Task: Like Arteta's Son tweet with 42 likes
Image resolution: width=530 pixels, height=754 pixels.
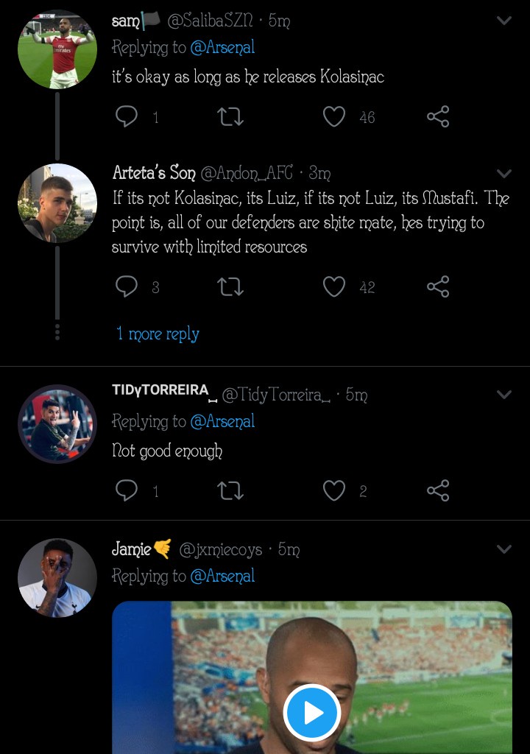Action: 333,286
